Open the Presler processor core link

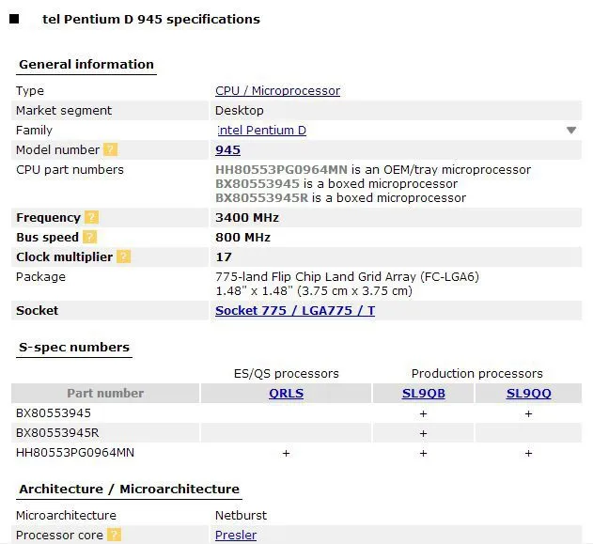pos(236,535)
